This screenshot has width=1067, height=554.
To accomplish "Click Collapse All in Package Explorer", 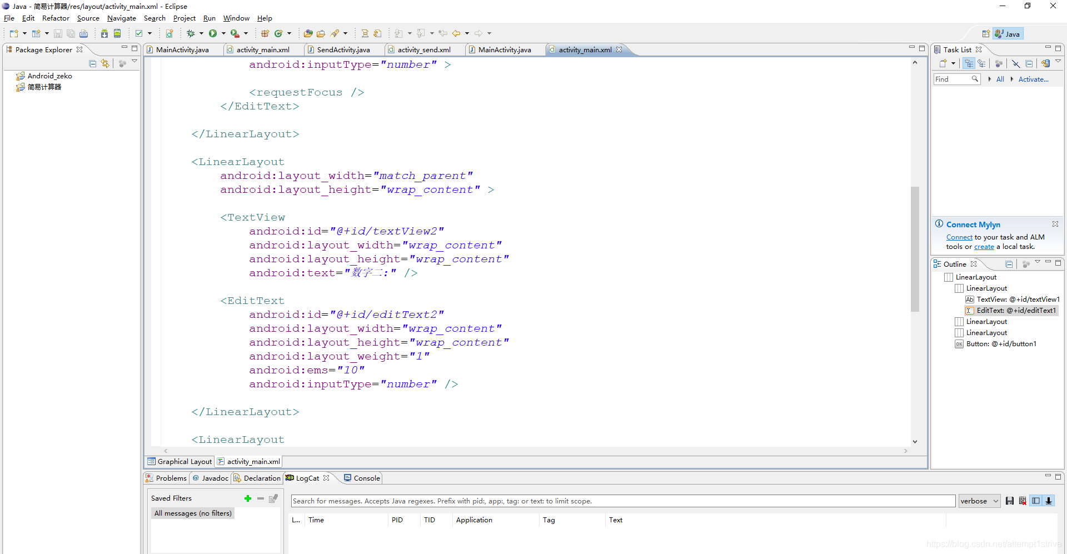I will pos(92,63).
